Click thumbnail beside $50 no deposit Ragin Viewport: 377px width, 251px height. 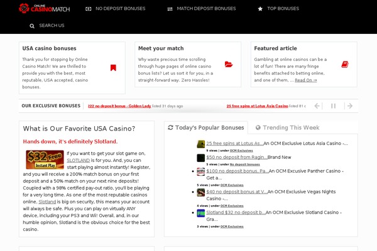[x=201, y=158]
